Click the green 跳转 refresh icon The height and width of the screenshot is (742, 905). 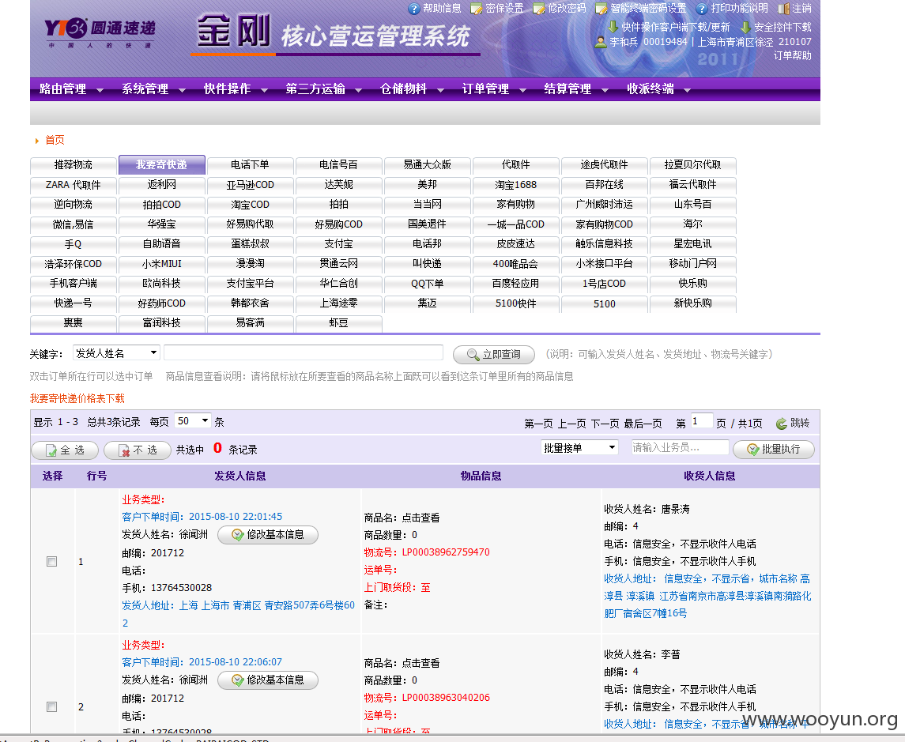pyautogui.click(x=782, y=424)
